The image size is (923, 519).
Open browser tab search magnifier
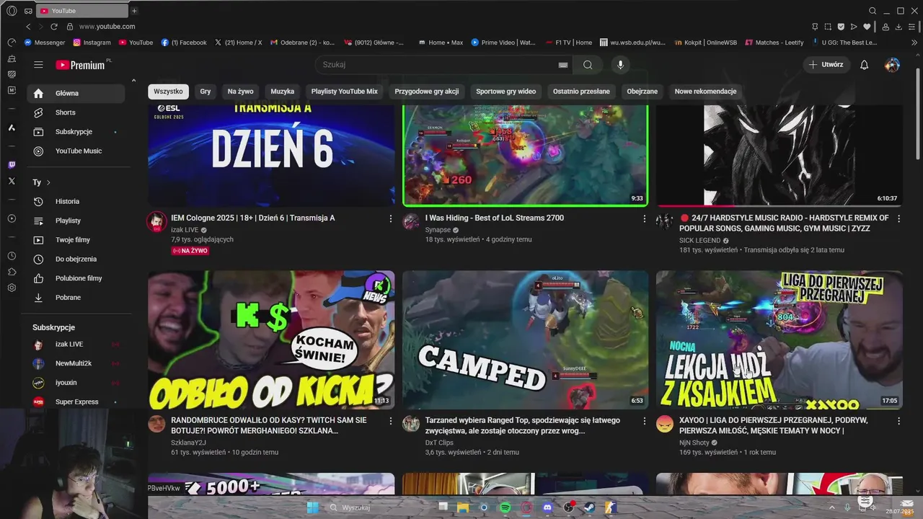pos(873,11)
